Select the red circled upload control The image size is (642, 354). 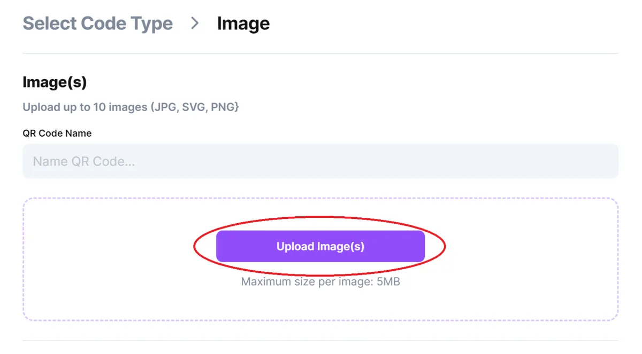(x=320, y=246)
